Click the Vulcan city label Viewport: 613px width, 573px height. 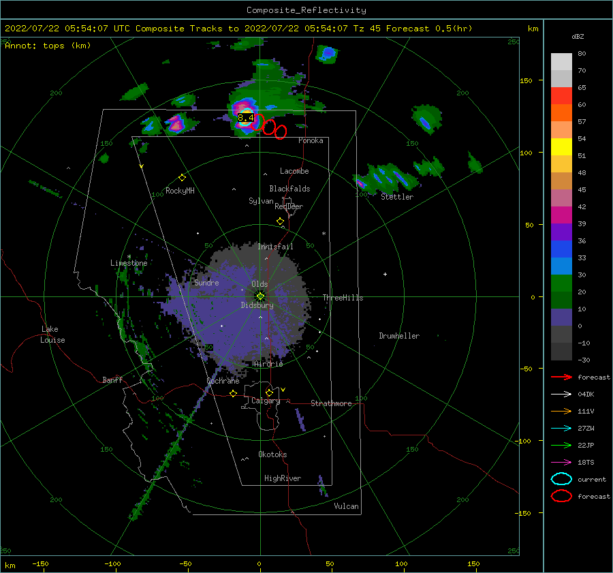tap(346, 506)
